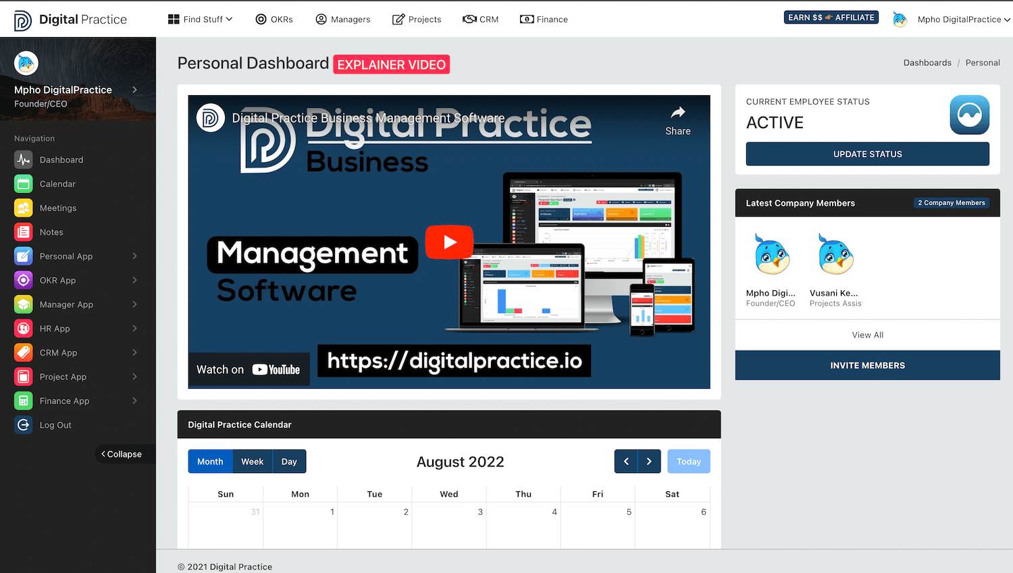The width and height of the screenshot is (1013, 573).
Task: Click the INVITE MEMBERS button
Action: [868, 365]
